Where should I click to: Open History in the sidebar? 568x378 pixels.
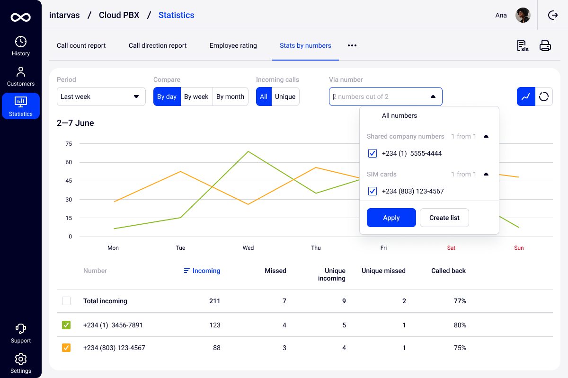(x=21, y=46)
